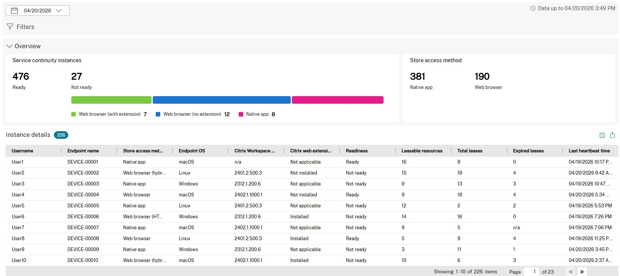Sort by the Last heartbeat time column header

589,151
